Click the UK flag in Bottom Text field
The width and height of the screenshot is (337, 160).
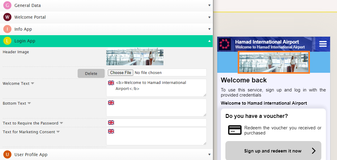pyautogui.click(x=111, y=103)
